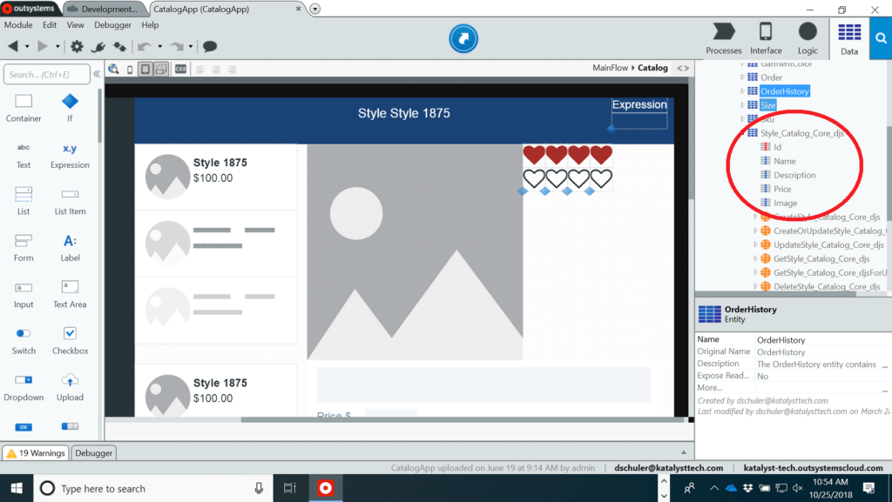Image resolution: width=892 pixels, height=502 pixels.
Task: Click the feedback speech bubble icon
Action: click(x=210, y=46)
